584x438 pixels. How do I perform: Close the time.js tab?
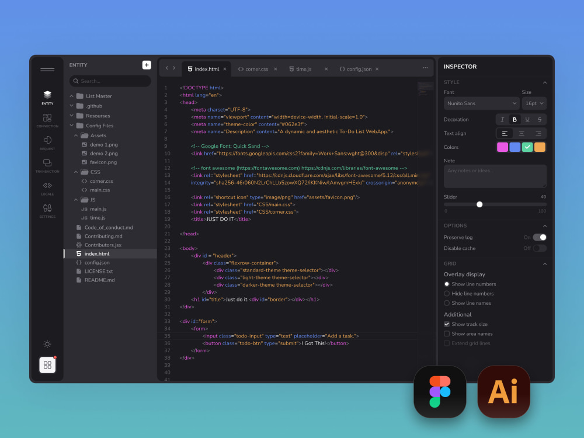coord(326,69)
